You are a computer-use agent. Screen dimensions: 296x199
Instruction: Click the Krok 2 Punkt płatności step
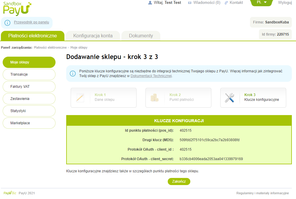tap(178, 98)
